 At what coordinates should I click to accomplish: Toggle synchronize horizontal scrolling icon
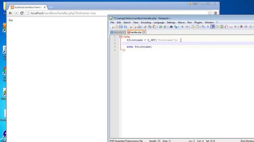pyautogui.click(x=197, y=27)
